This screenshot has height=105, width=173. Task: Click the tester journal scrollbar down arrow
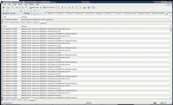click(x=171, y=98)
